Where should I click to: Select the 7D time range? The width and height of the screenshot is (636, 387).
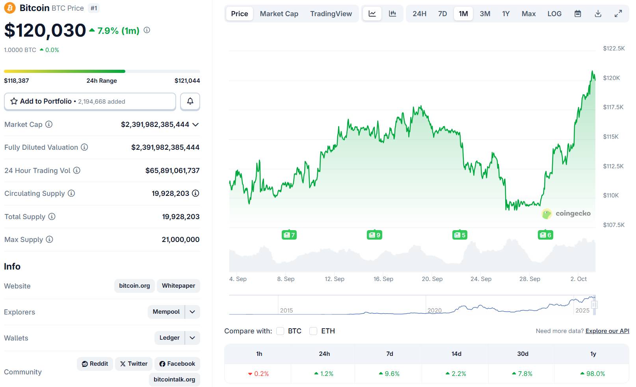point(442,14)
